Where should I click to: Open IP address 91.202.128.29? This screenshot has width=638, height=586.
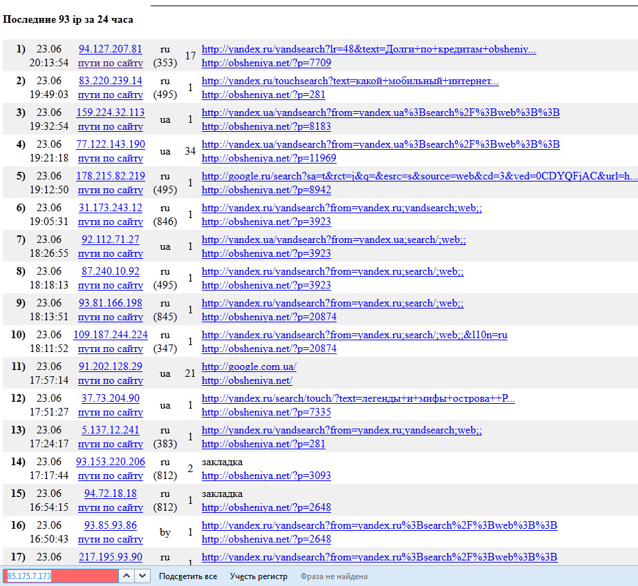tap(111, 366)
